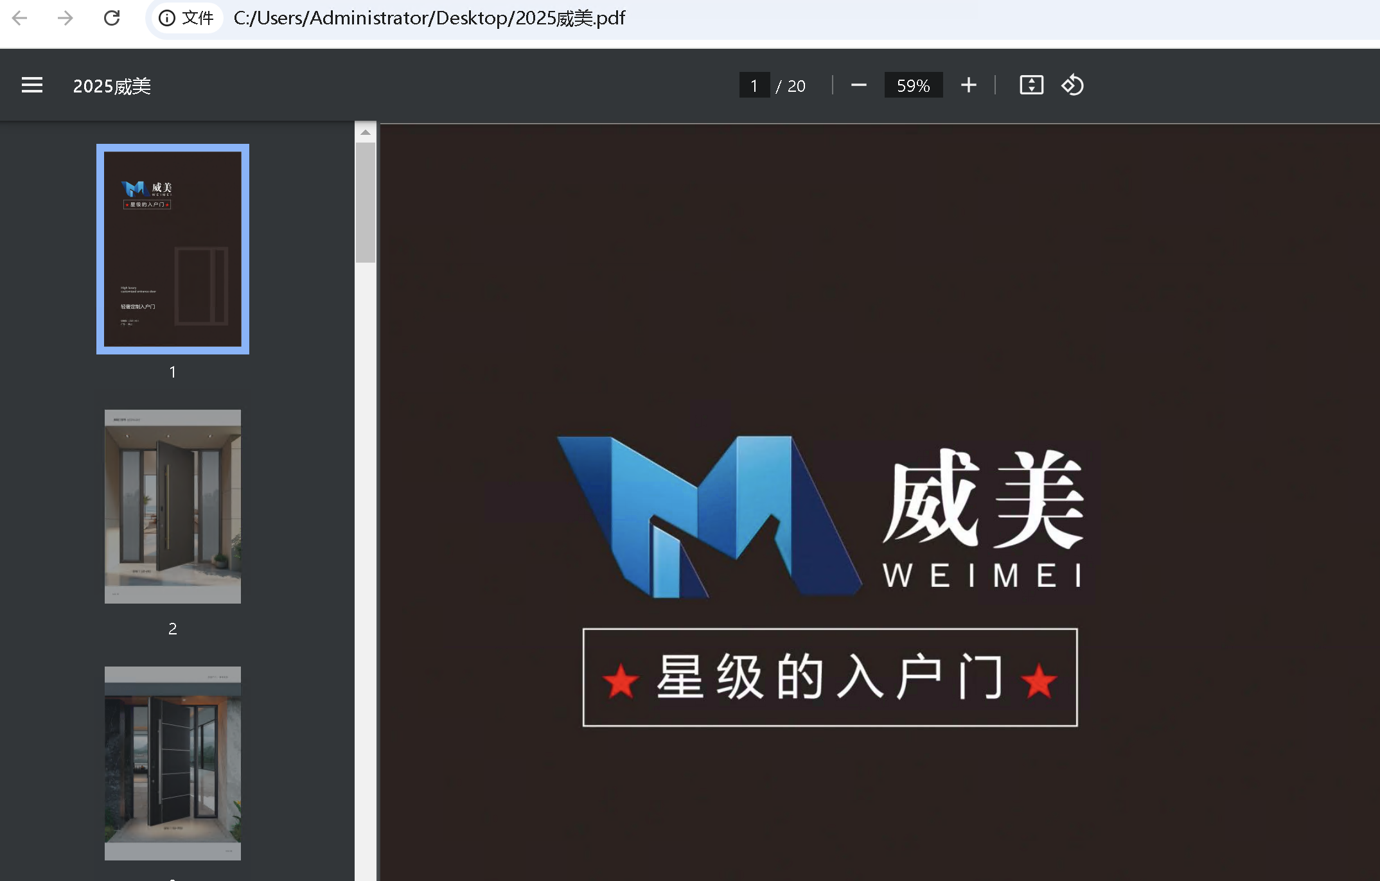The image size is (1380, 881).
Task: Click the address bar file path
Action: coord(429,18)
